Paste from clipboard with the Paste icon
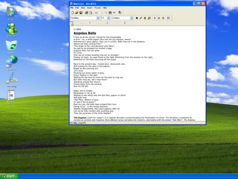 tap(110, 13)
